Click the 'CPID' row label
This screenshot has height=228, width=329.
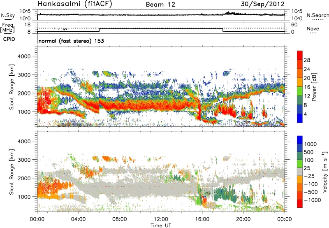point(9,39)
